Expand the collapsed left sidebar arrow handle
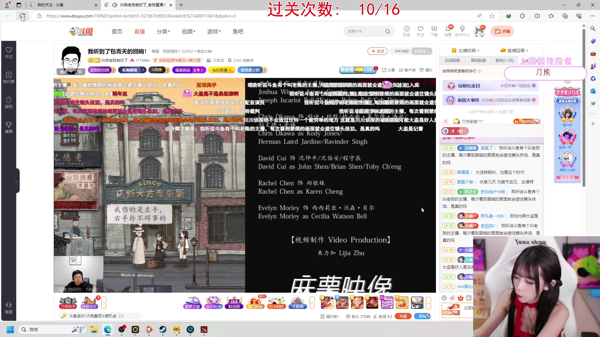This screenshot has height=337, width=600. [17, 181]
